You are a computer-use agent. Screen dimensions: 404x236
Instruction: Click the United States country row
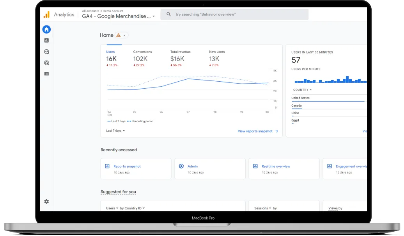point(329,98)
